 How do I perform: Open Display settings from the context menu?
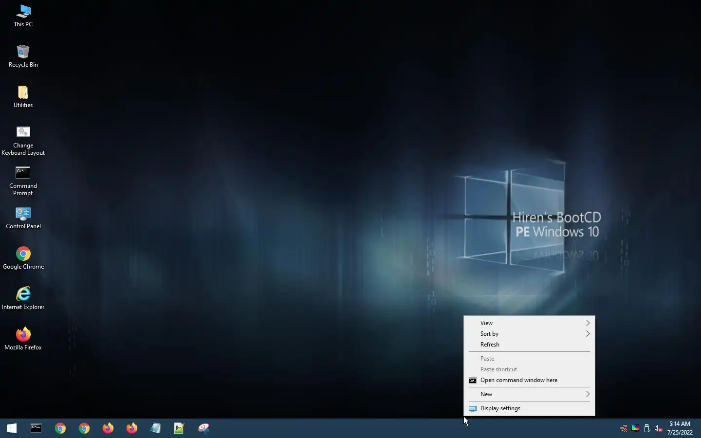(x=529, y=408)
